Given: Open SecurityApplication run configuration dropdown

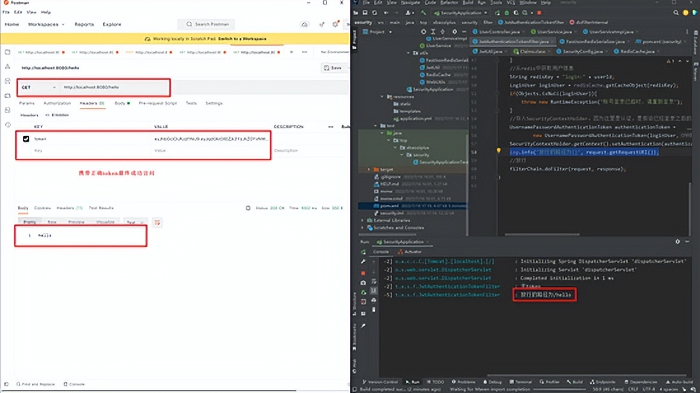Looking at the screenshot, I should tap(460, 13).
